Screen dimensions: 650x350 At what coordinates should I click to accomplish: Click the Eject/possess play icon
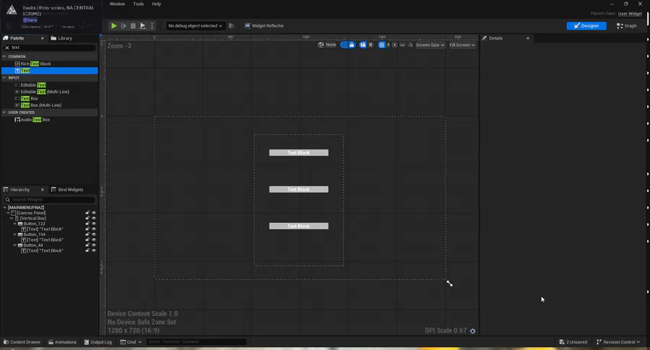click(x=142, y=26)
